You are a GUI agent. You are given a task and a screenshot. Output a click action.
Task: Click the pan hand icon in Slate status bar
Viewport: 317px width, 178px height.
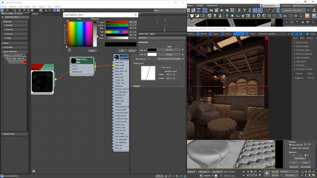tap(166, 176)
